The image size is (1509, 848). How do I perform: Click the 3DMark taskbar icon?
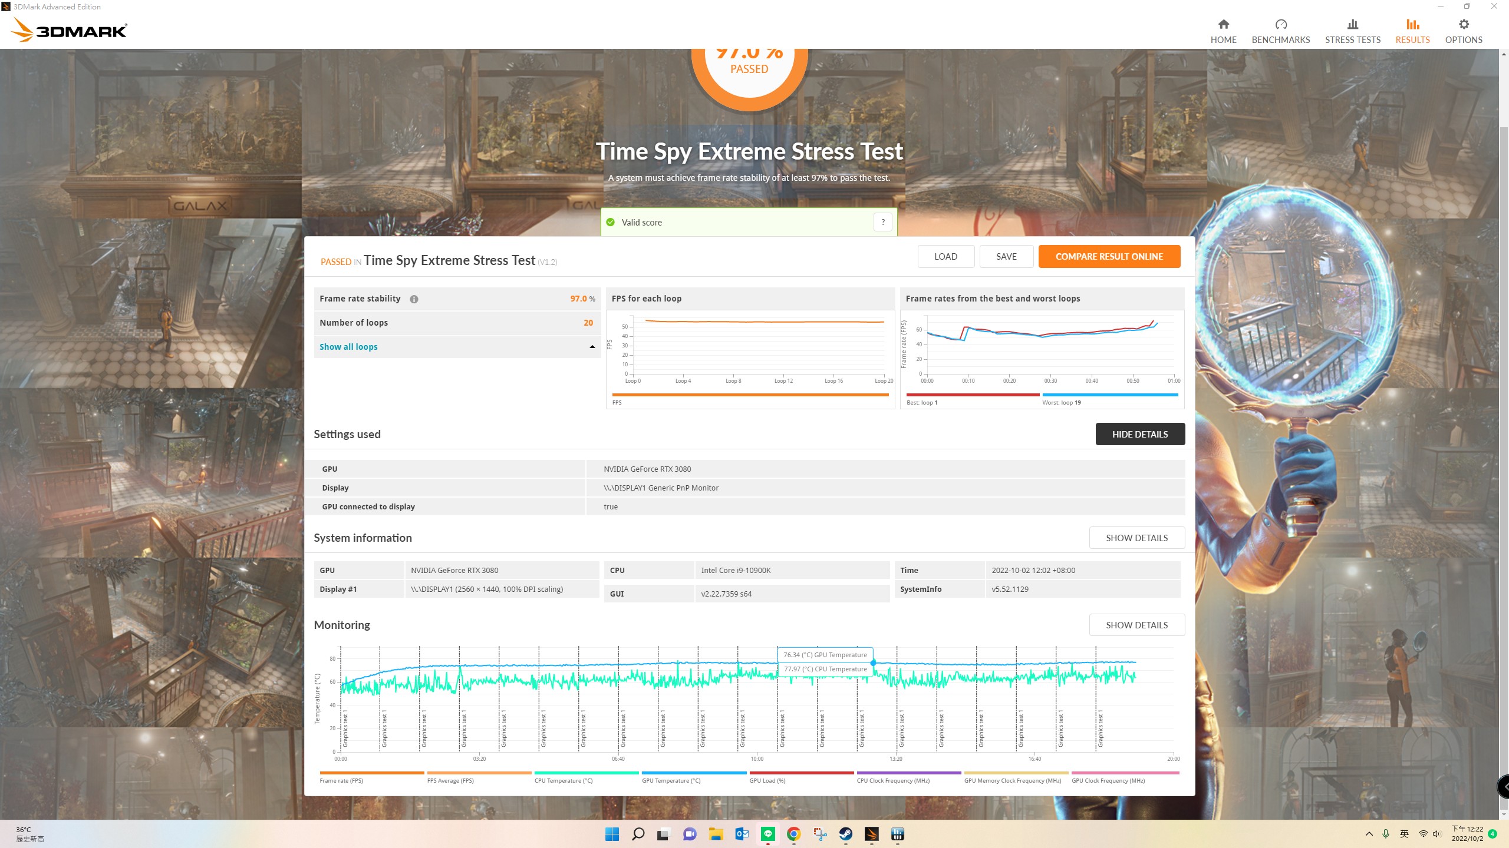[871, 834]
